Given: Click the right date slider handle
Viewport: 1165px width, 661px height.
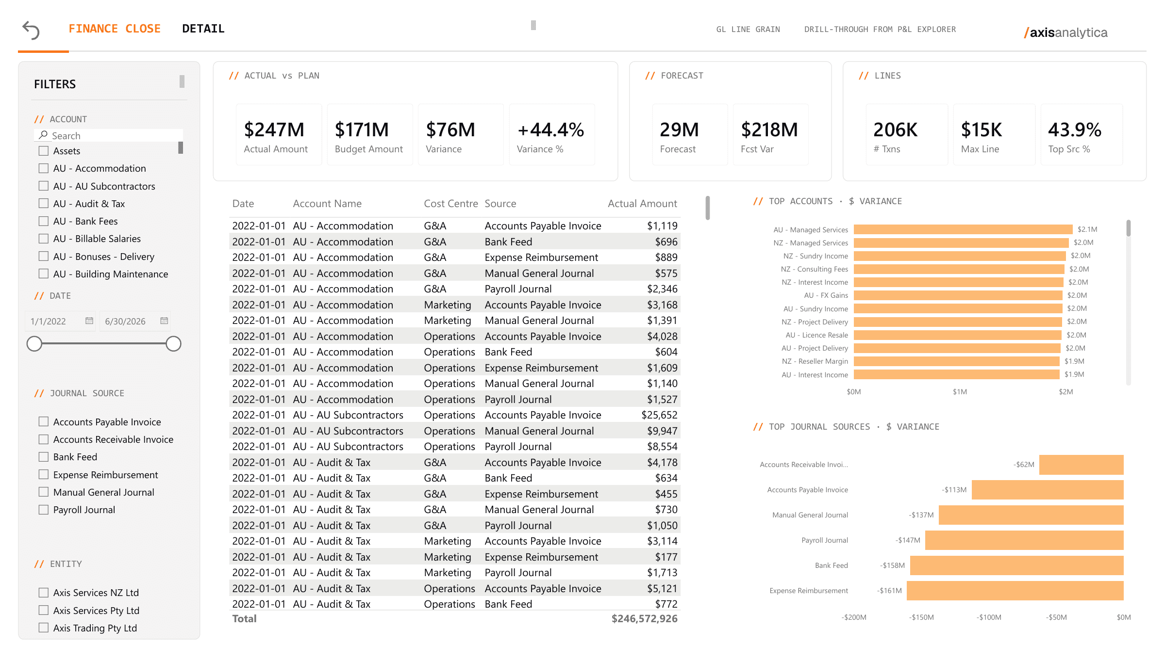Looking at the screenshot, I should 173,344.
